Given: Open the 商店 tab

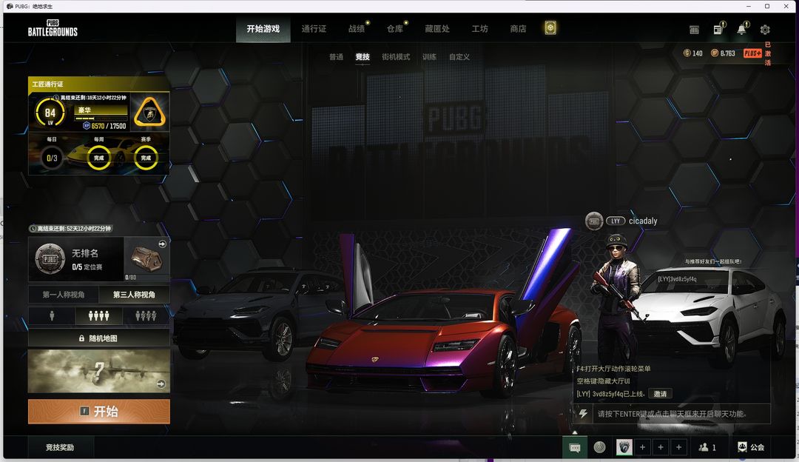Looking at the screenshot, I should pos(518,29).
